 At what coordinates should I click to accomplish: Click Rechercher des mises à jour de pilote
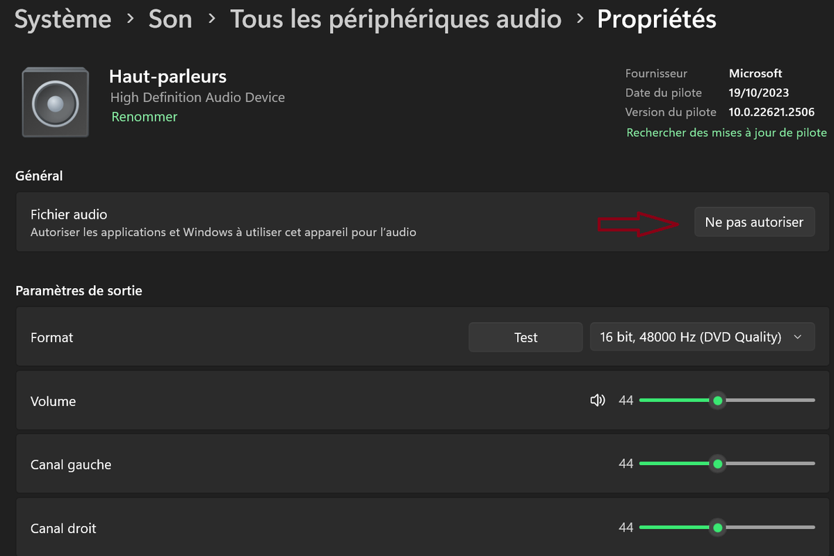click(726, 133)
